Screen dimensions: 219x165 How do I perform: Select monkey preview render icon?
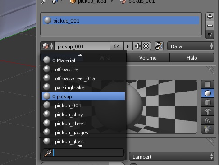coord(208,111)
